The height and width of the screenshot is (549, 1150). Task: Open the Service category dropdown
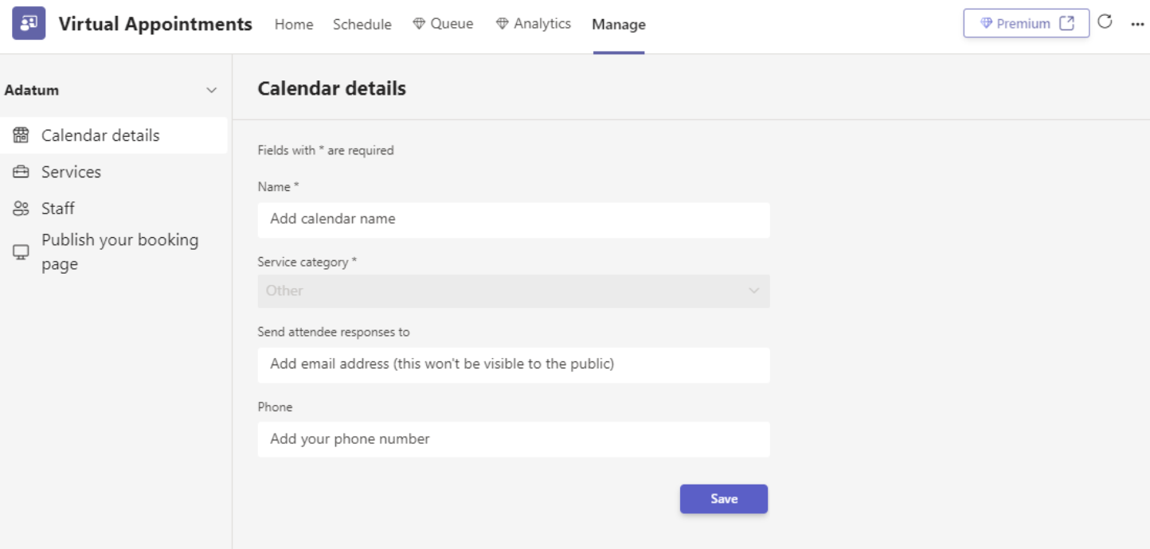tap(514, 291)
